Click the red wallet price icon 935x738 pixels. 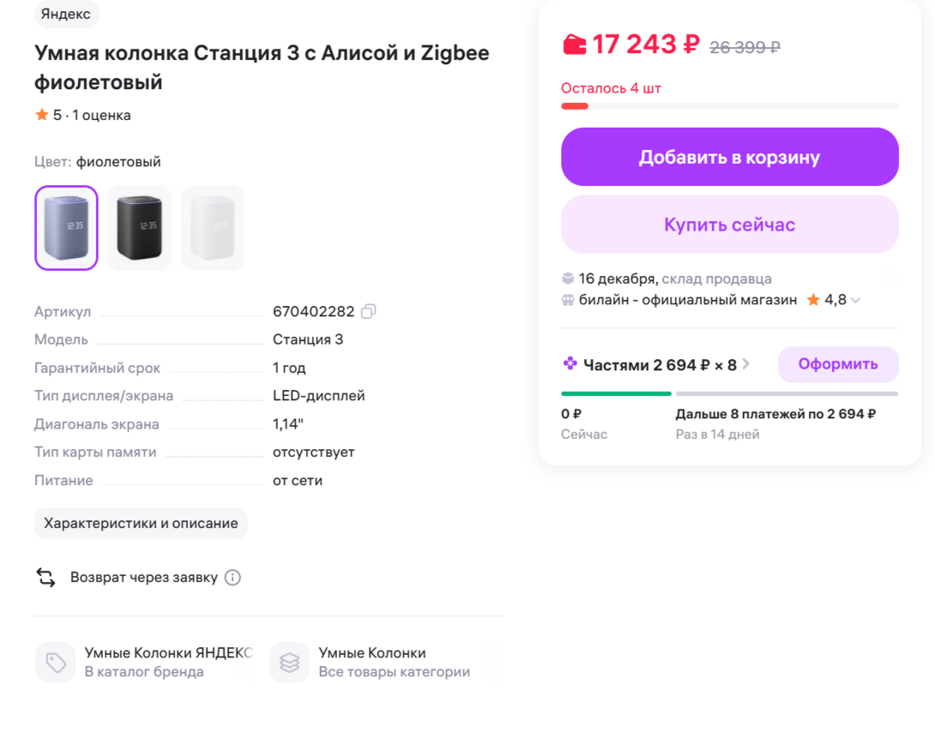tap(574, 44)
